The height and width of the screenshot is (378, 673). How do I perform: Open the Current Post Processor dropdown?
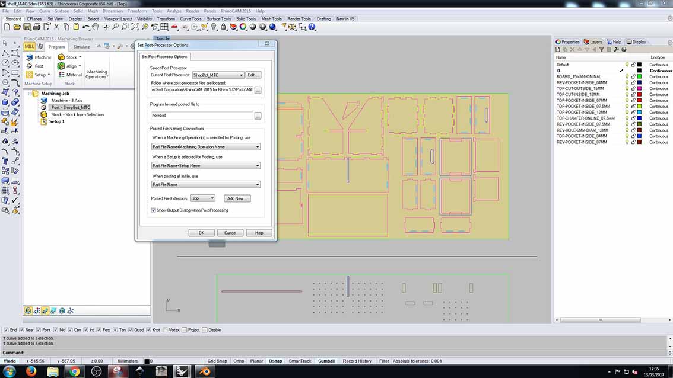click(218, 75)
